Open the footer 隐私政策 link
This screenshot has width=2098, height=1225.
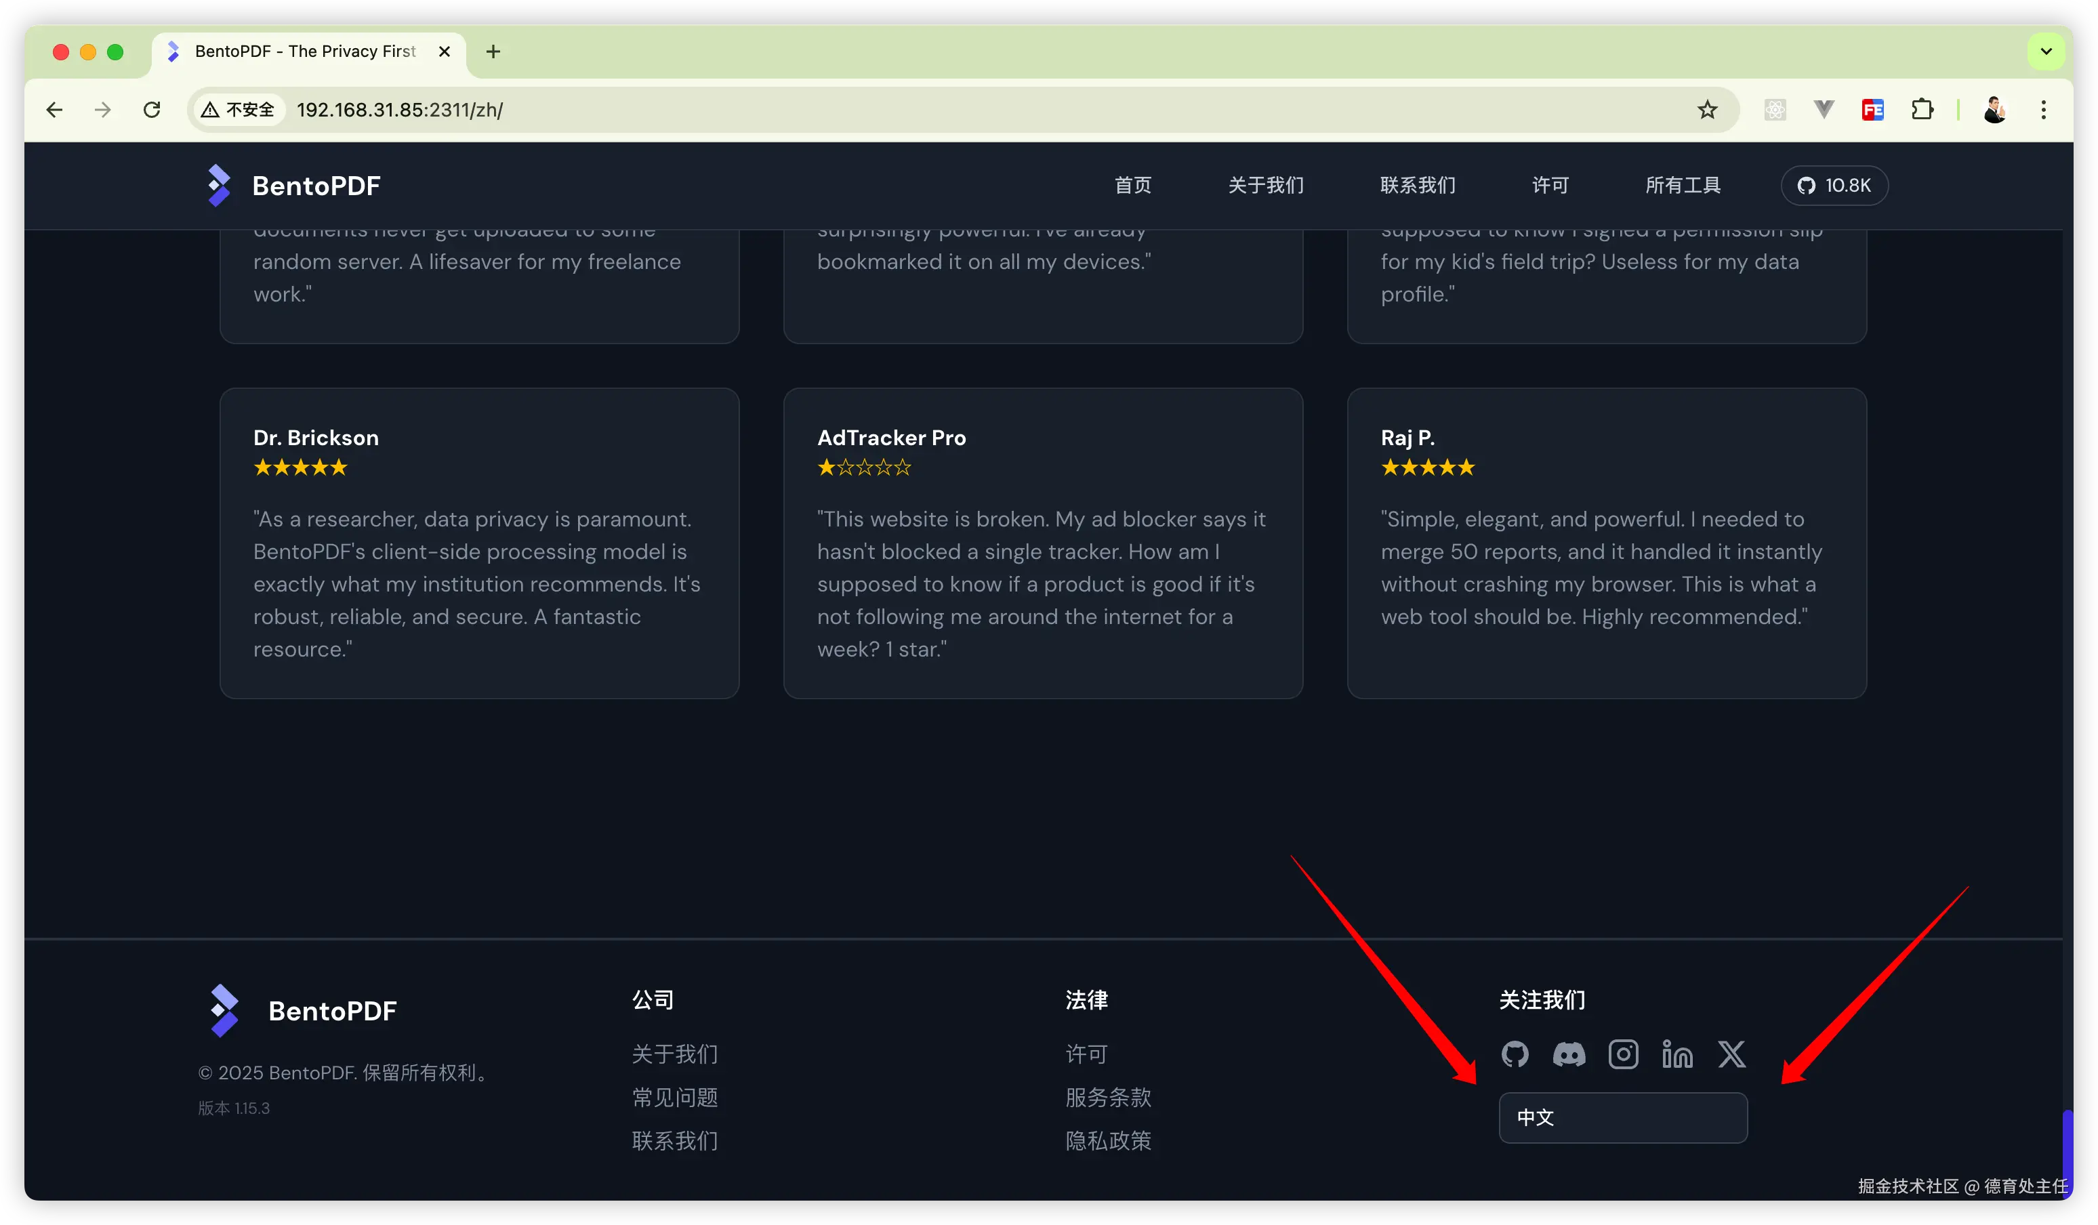(1108, 1141)
